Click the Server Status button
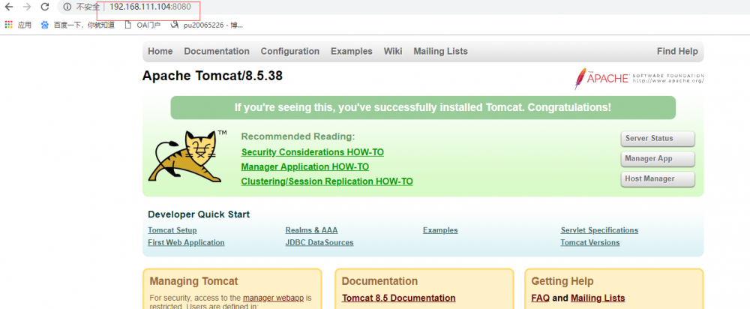This screenshot has height=309, width=750. (x=658, y=139)
